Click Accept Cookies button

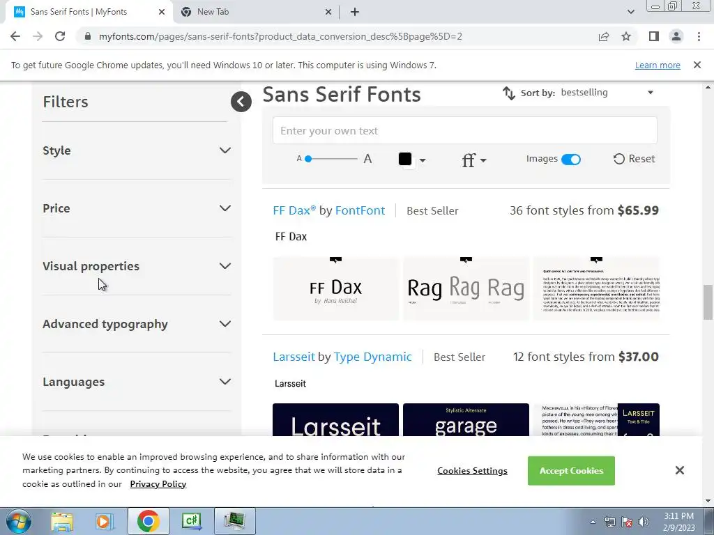pyautogui.click(x=571, y=470)
